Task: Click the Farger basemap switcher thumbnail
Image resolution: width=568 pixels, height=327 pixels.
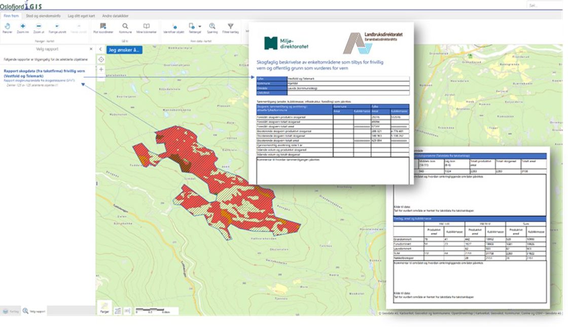Action: 104,307
